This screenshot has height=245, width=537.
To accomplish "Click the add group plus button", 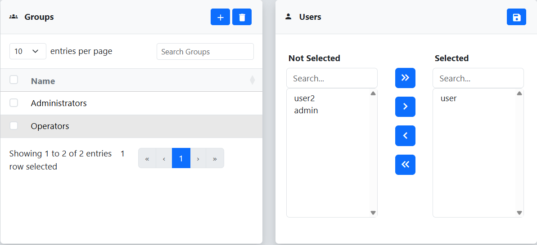I will tap(220, 17).
